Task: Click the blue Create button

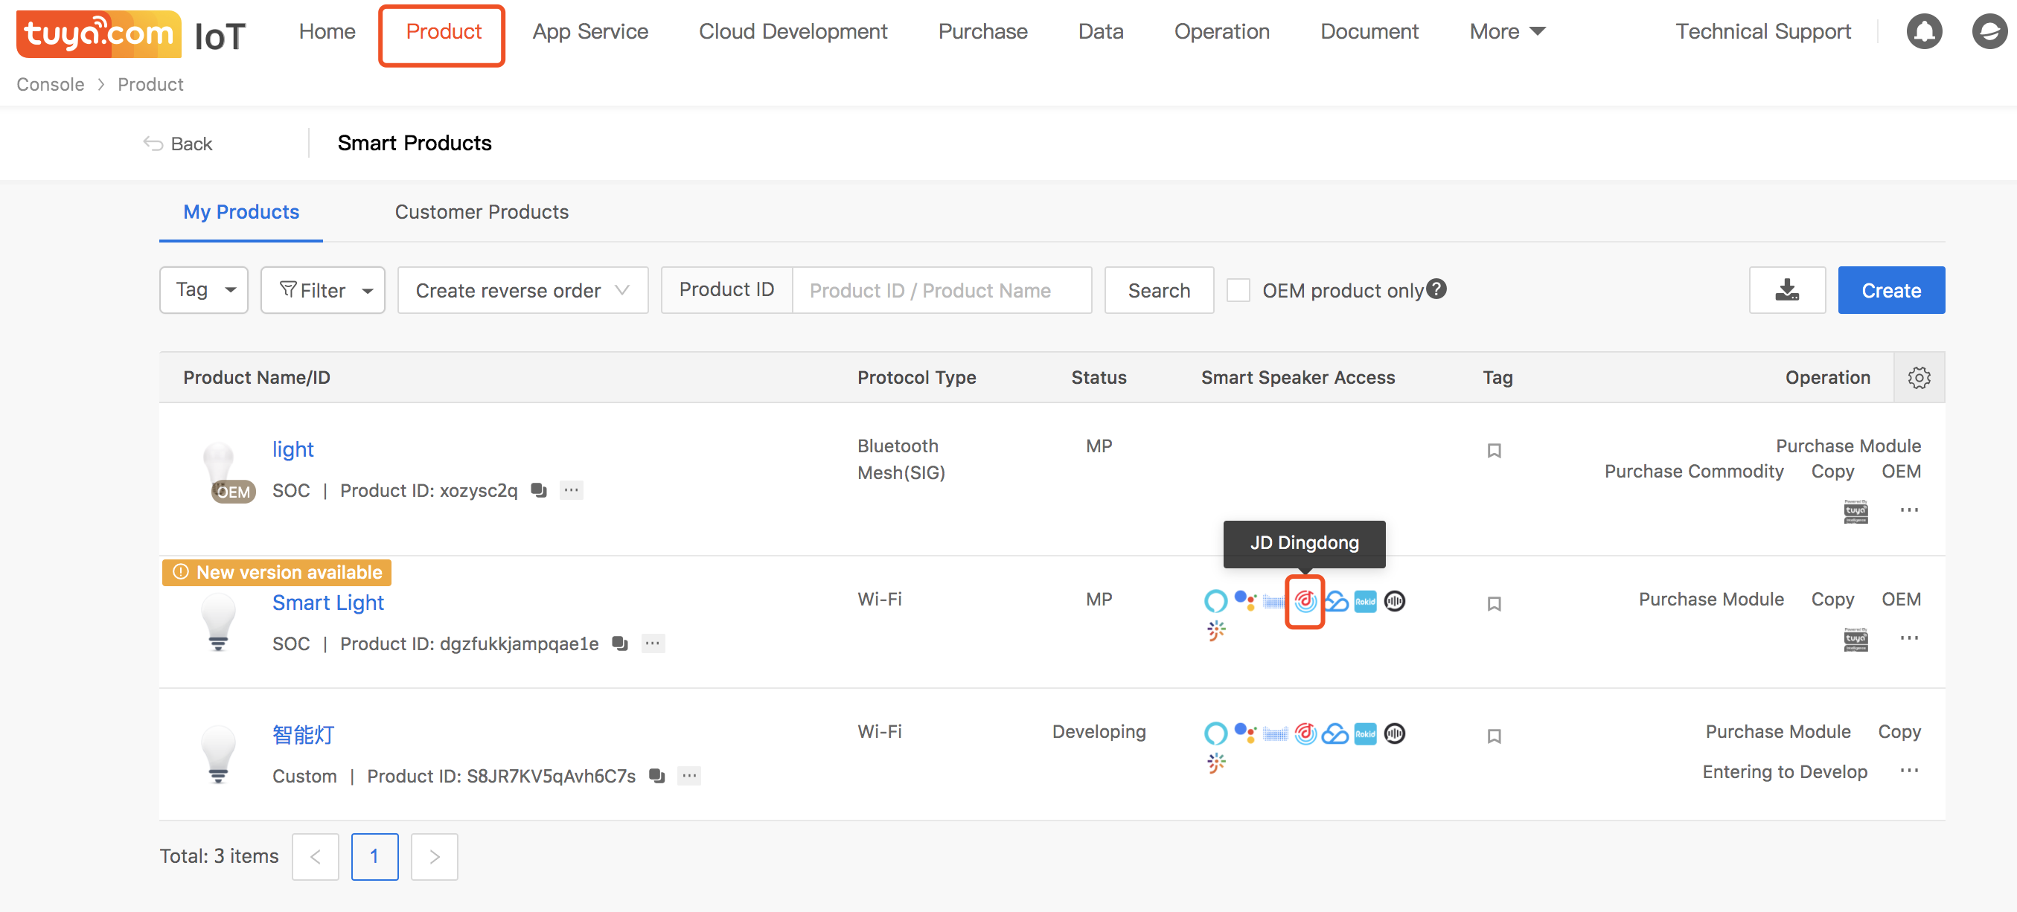Action: point(1890,290)
